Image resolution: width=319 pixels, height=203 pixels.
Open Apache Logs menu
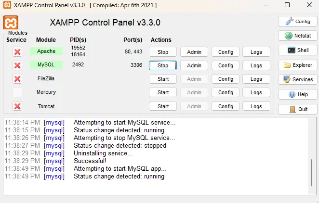256,52
